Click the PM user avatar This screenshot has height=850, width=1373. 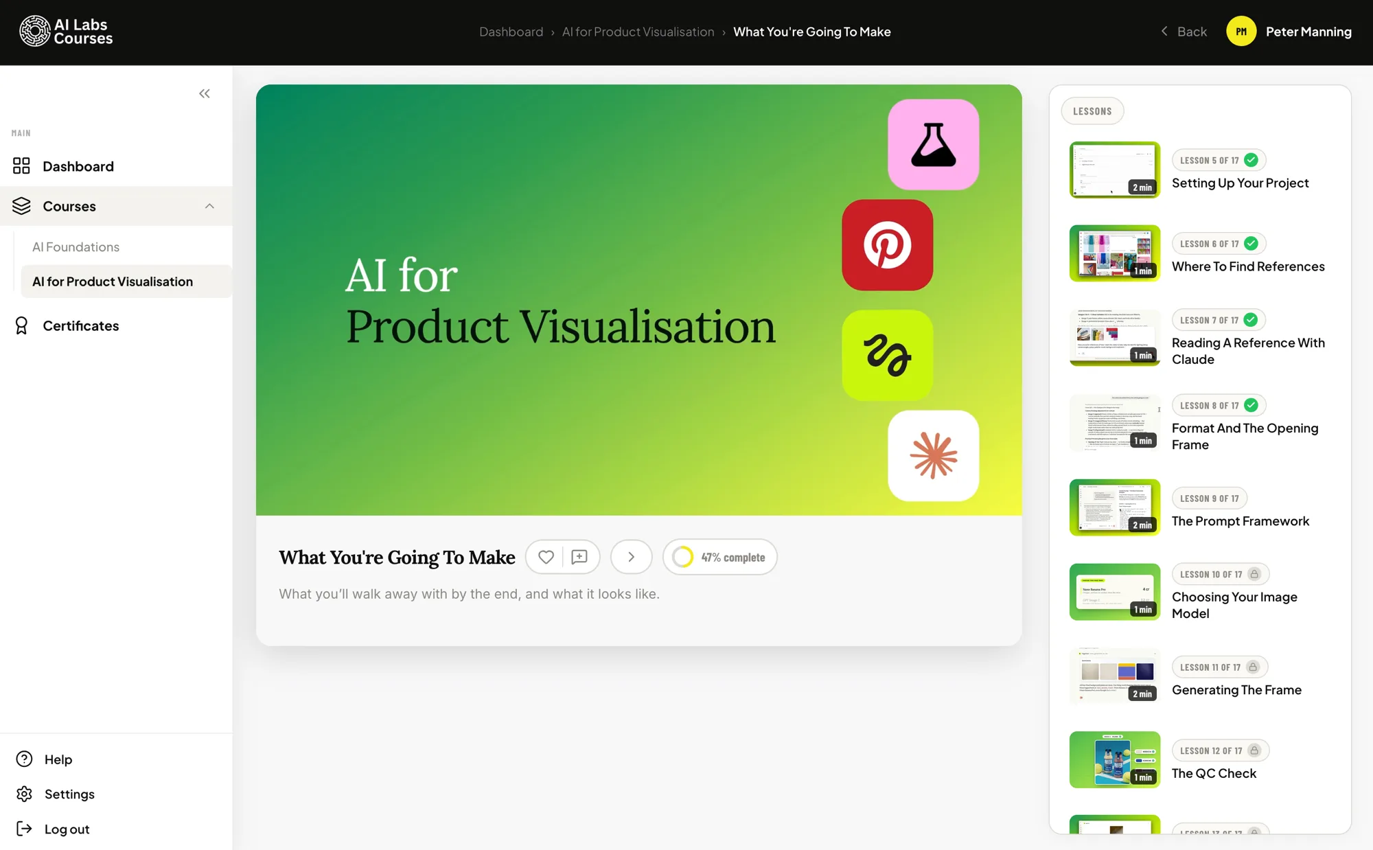pyautogui.click(x=1241, y=32)
